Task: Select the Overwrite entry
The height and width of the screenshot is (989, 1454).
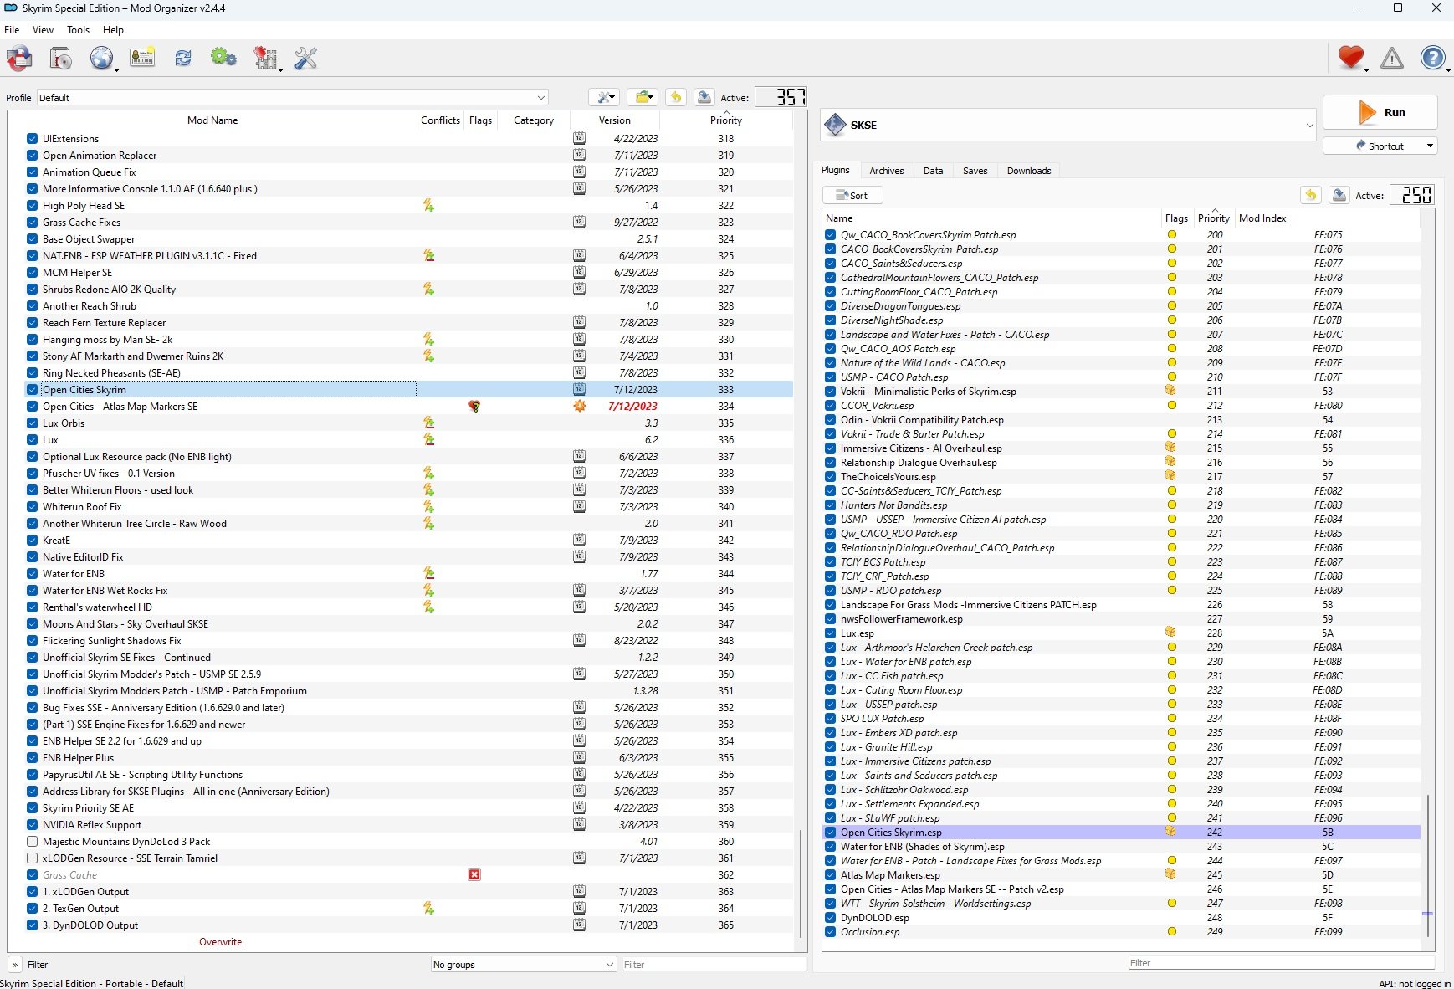Action: pos(220,942)
